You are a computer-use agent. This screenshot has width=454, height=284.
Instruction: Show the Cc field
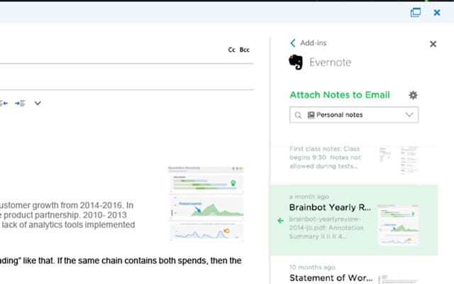(232, 50)
